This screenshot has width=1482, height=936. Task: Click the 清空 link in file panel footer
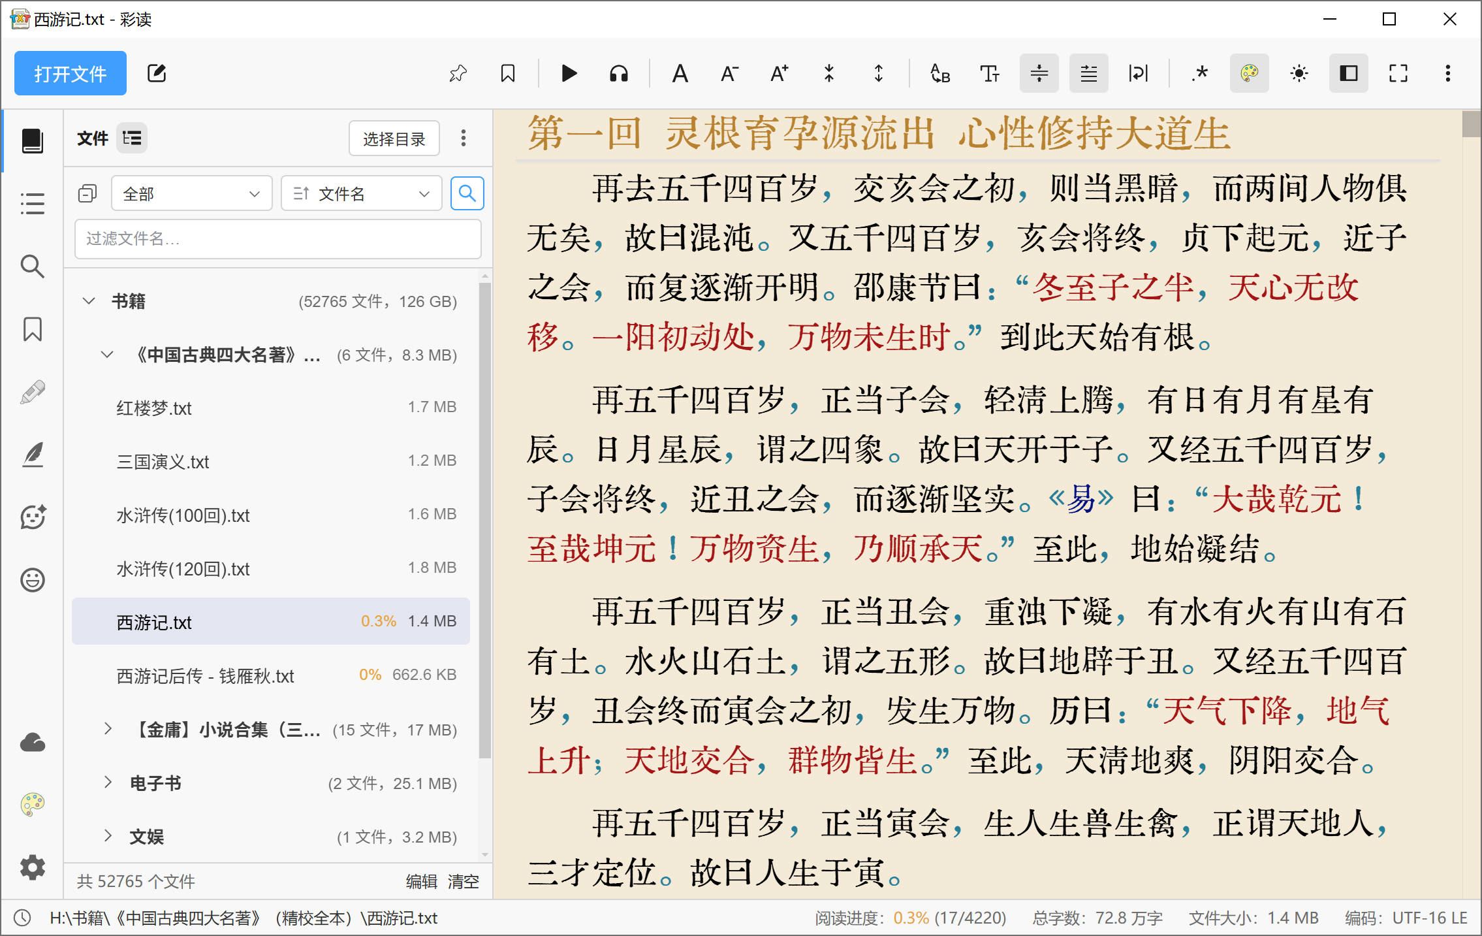click(464, 881)
